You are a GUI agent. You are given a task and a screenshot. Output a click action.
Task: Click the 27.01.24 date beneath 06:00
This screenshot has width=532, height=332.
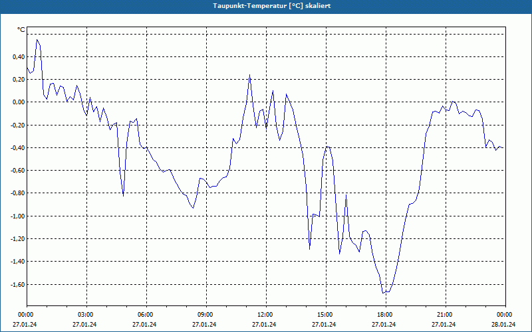tap(144, 325)
